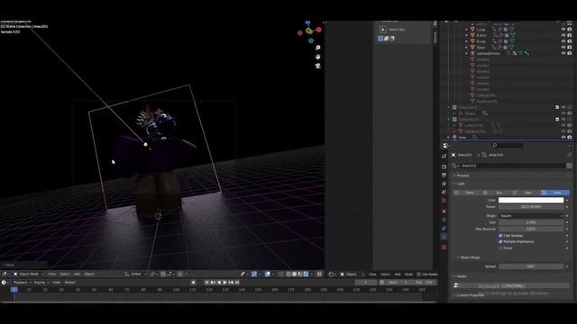Select the Sun light type button

tap(497, 193)
